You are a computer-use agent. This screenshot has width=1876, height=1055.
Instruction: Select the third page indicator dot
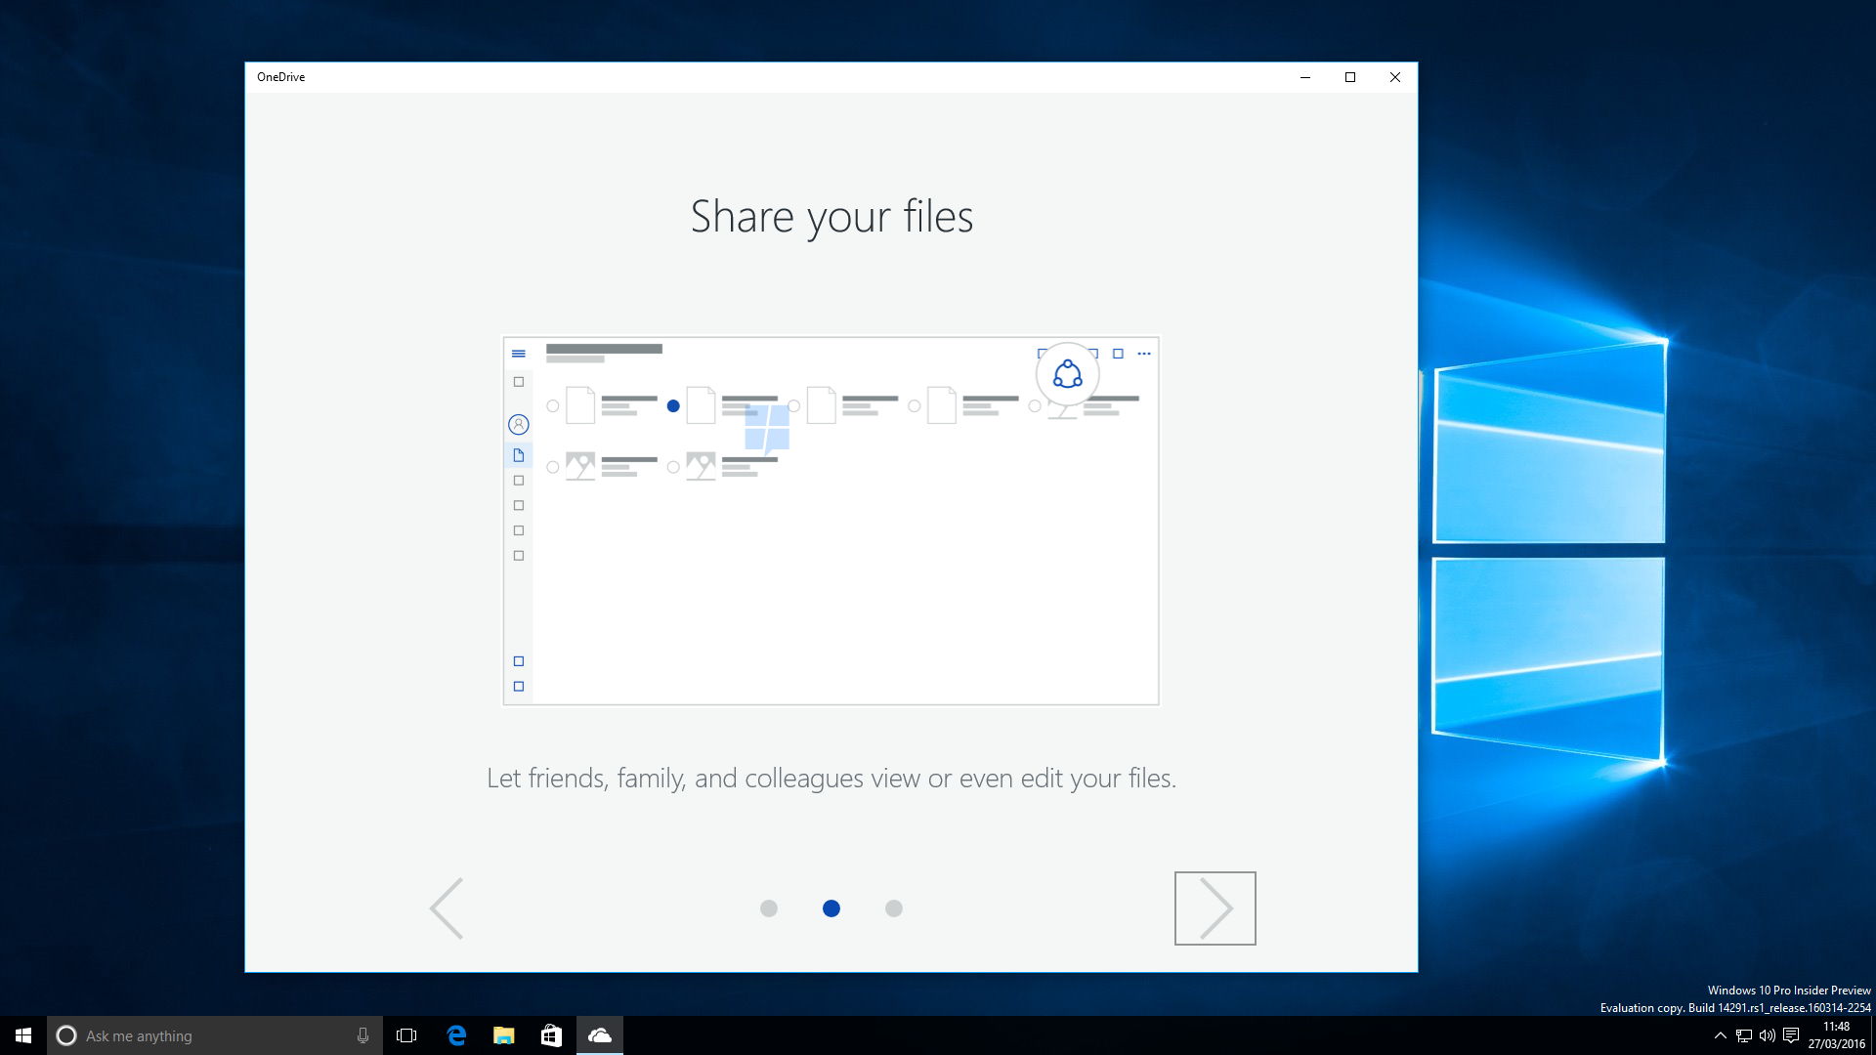click(x=894, y=908)
